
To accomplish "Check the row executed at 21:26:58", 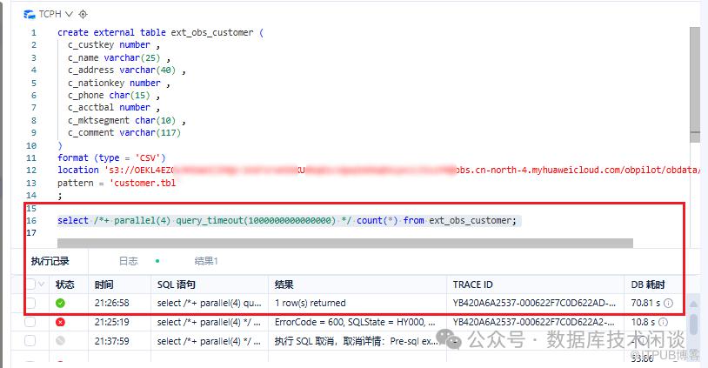I will tap(30, 303).
